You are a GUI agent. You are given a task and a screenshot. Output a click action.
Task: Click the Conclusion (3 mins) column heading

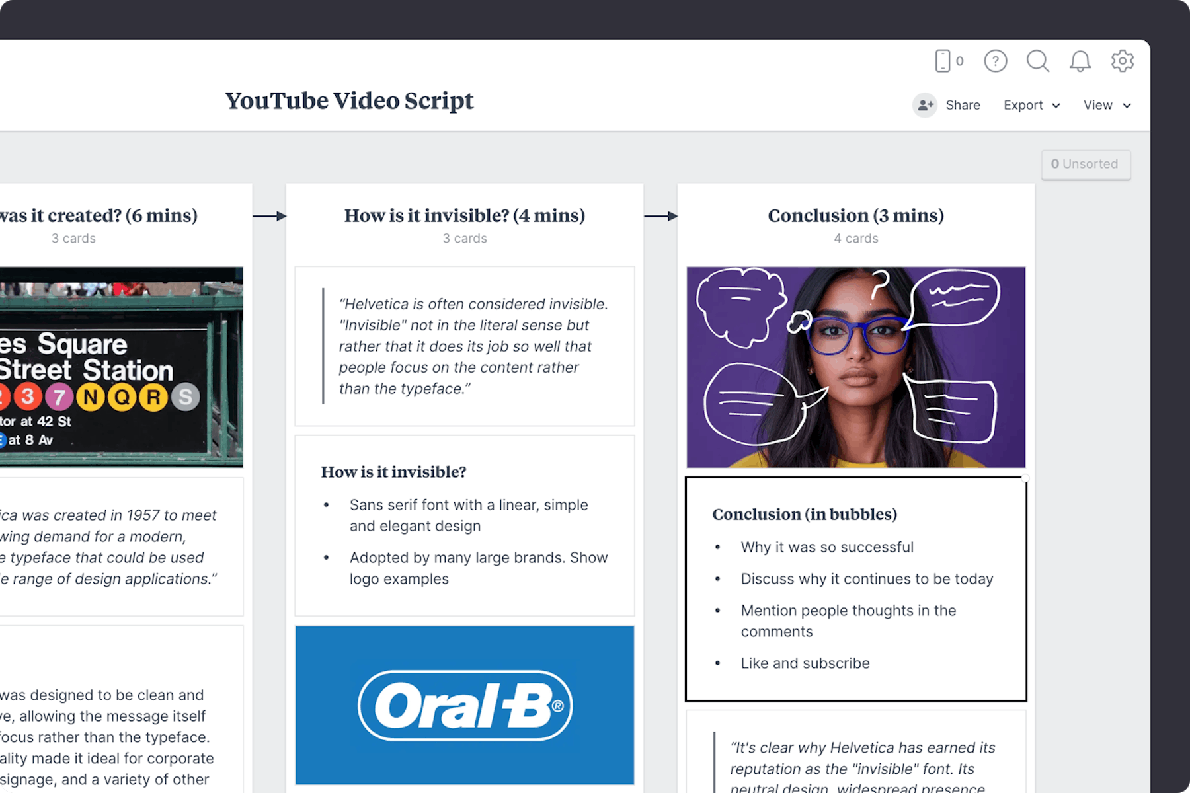pyautogui.click(x=855, y=215)
